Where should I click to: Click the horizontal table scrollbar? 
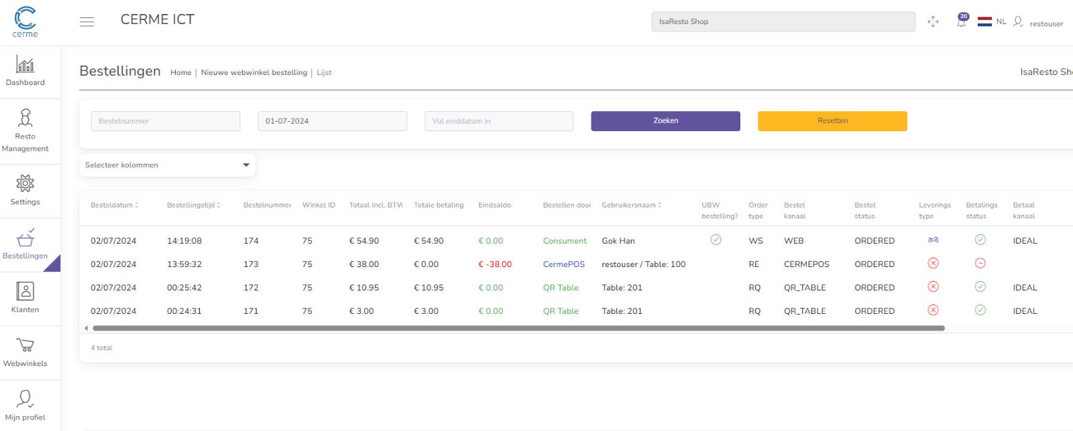pos(518,328)
